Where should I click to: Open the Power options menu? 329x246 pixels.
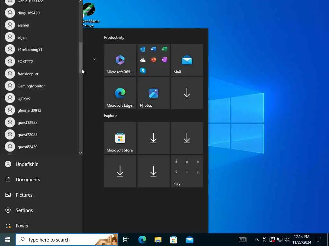point(41,226)
